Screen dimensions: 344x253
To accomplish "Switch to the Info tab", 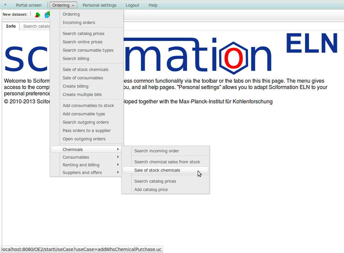I will [11, 26].
